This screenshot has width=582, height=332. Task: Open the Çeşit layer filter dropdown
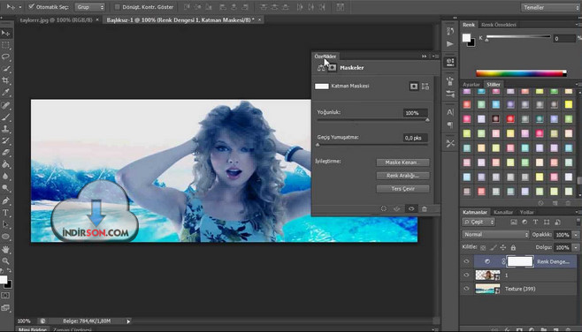[479, 222]
